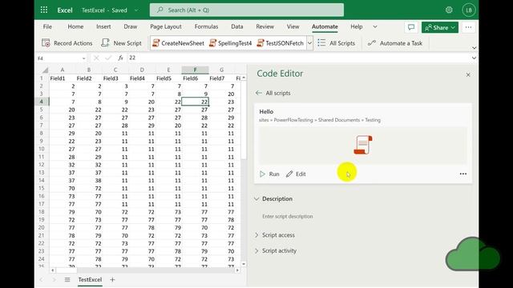The width and height of the screenshot is (513, 288).
Task: Switch to the View tab
Action: 293,26
